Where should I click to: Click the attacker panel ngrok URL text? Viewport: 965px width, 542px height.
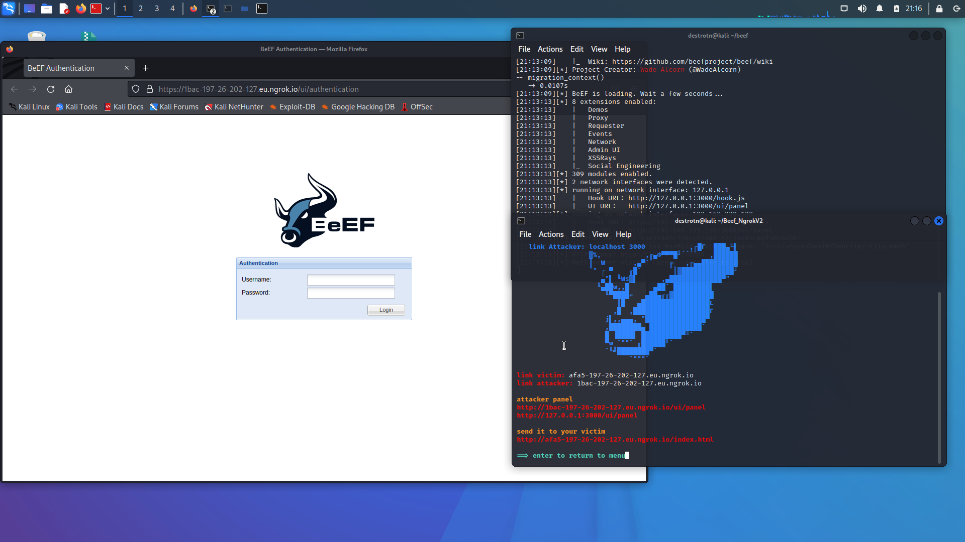tap(611, 408)
